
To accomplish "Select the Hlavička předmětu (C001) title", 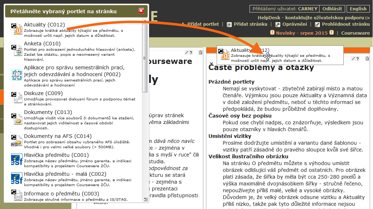I will (56, 155).
